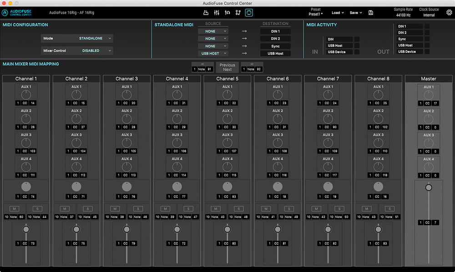Expand the USB HOST source dropdown
This screenshot has width=455, height=272.
pyautogui.click(x=213, y=54)
